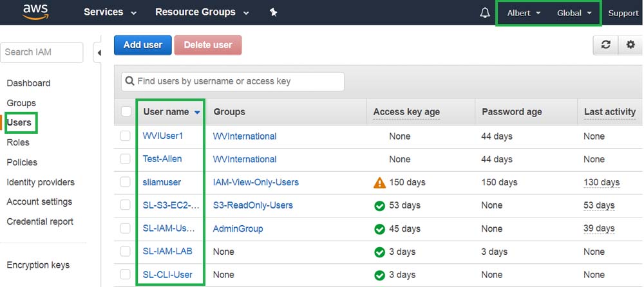Click the Add user button
Screen dimensions: 644x287
(142, 45)
